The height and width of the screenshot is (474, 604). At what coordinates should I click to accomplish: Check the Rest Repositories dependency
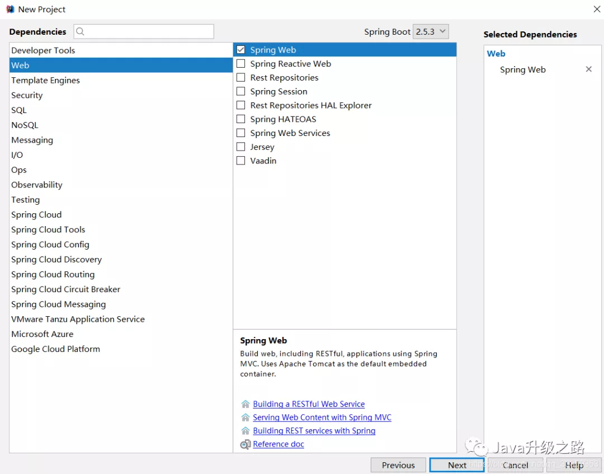click(240, 77)
